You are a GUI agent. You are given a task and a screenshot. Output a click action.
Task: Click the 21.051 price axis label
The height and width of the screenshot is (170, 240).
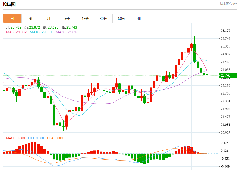225,125
